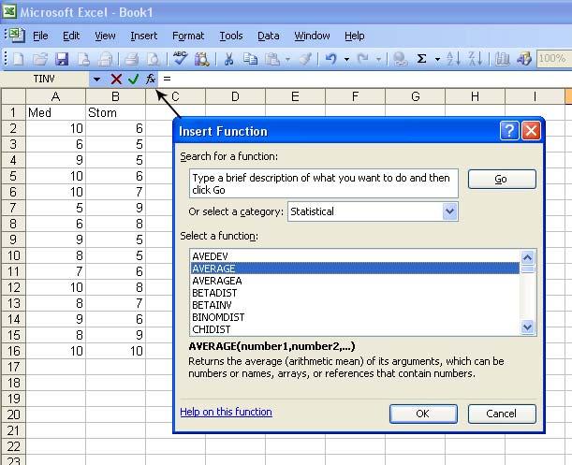This screenshot has height=465, width=572.
Task: Confirm entry with the green checkmark
Action: point(134,79)
